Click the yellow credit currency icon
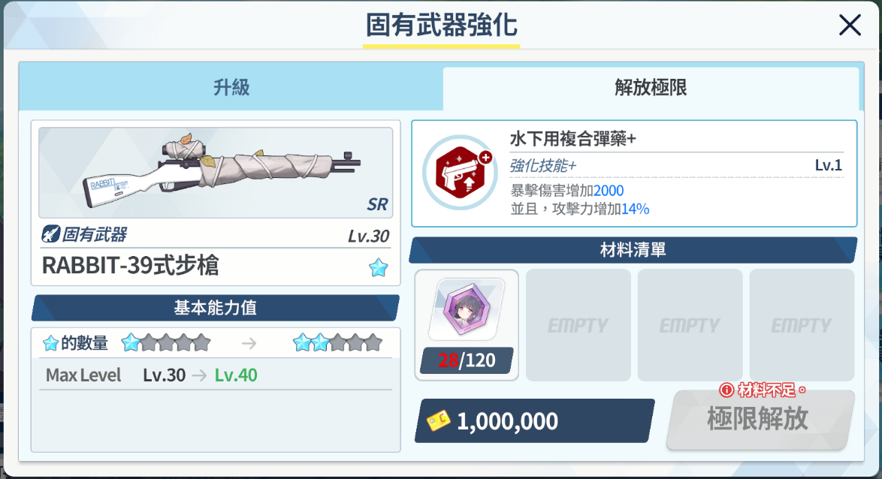 click(x=438, y=420)
